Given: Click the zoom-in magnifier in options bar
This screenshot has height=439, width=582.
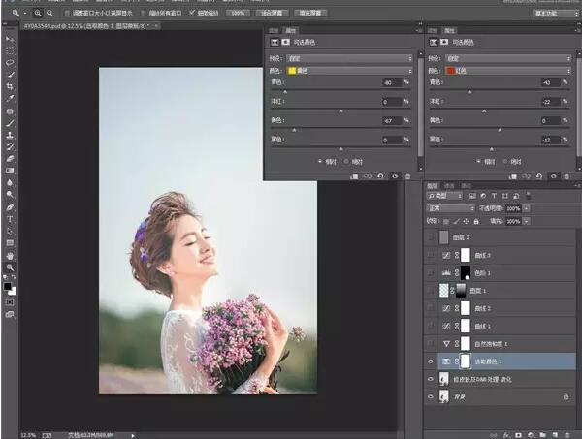Looking at the screenshot, I should 38,13.
